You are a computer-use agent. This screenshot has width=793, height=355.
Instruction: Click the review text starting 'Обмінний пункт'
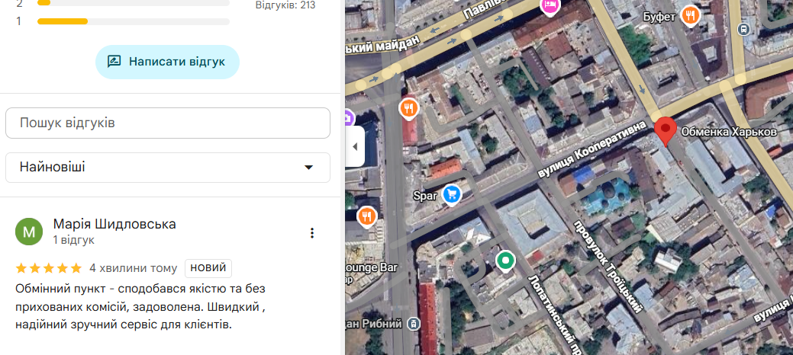[140, 306]
